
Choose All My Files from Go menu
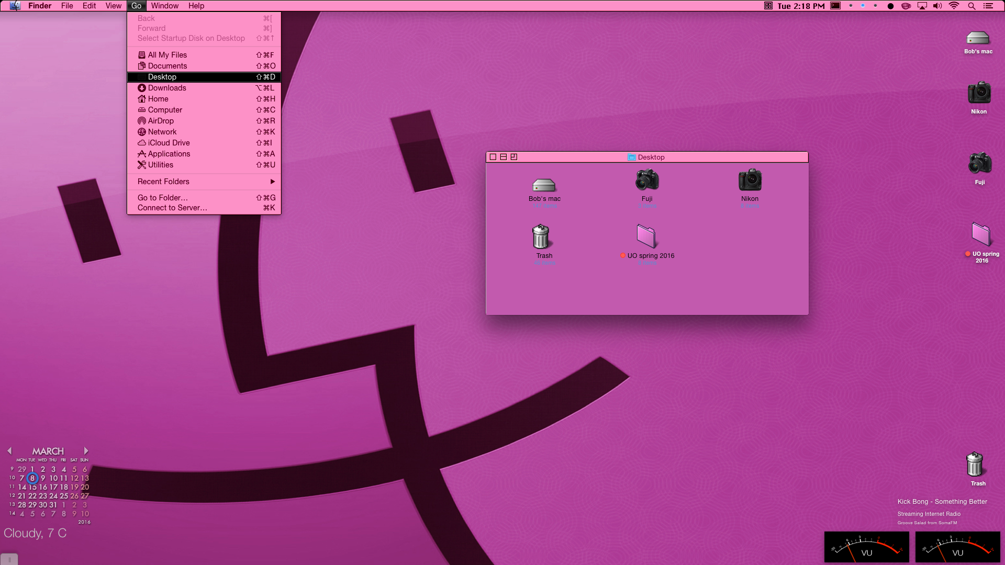click(204, 55)
